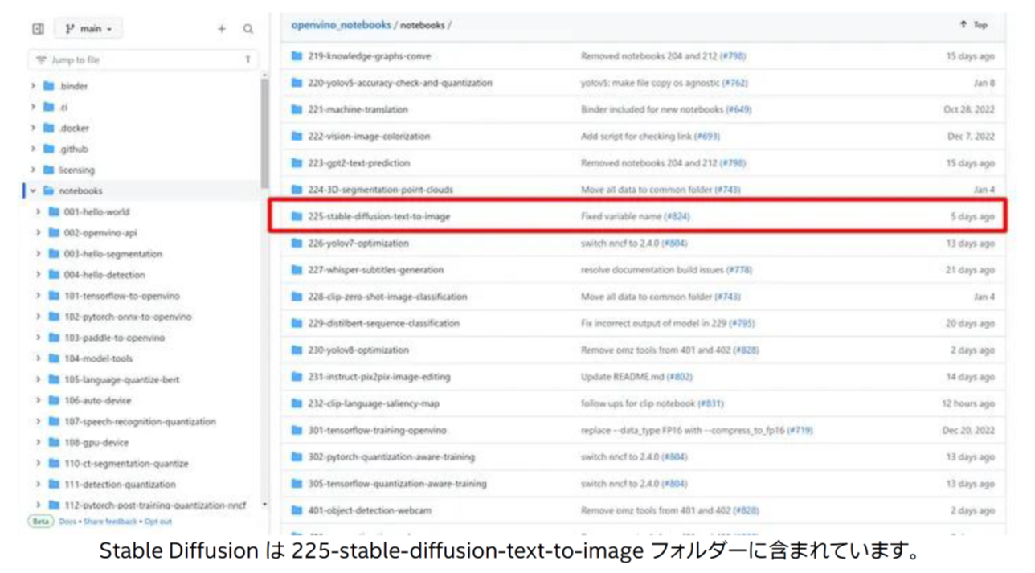Click the folder icon next to 230-yolov8-optimization
1035x573 pixels.
(x=295, y=350)
